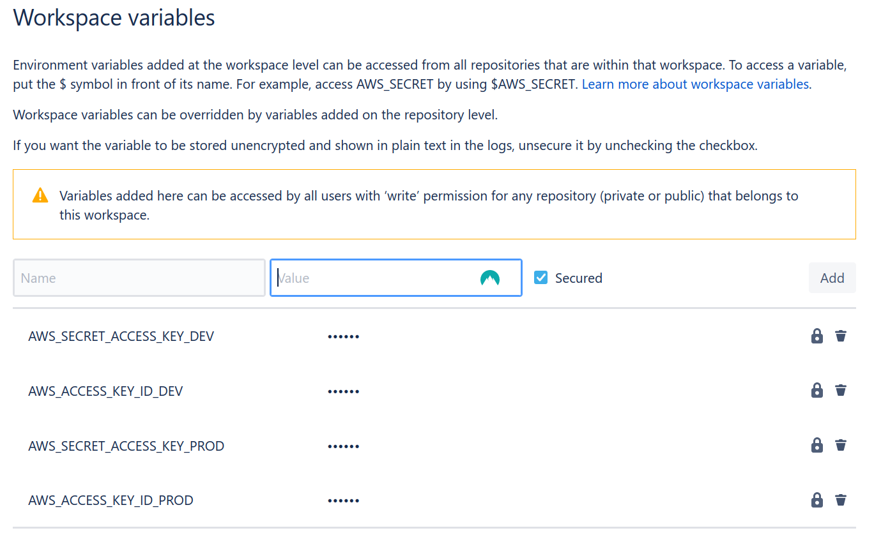Click masked value of AWS_SECRET_ACCESS_KEY_PROD

[x=344, y=446]
